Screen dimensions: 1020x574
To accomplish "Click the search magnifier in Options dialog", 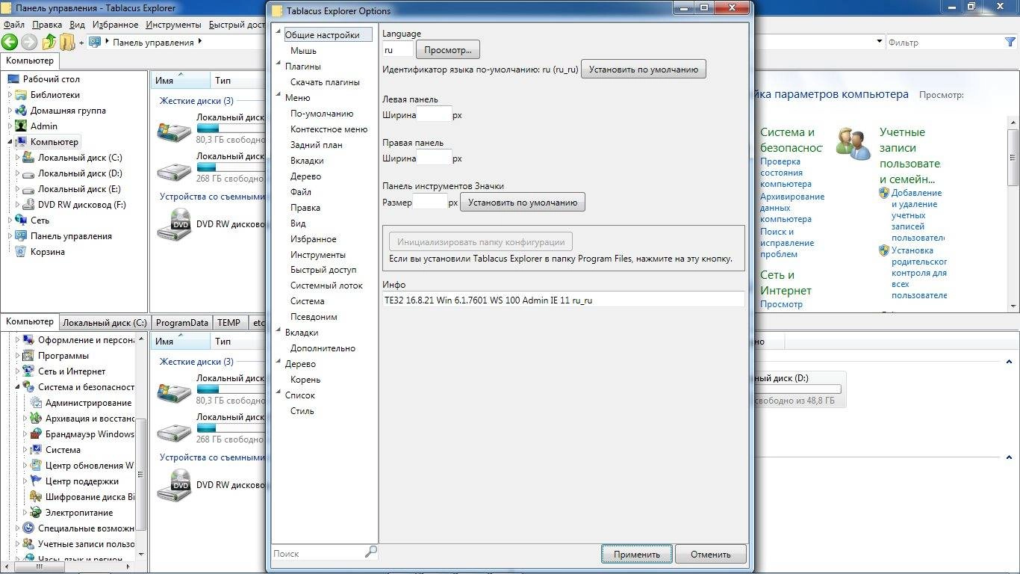I will (370, 552).
